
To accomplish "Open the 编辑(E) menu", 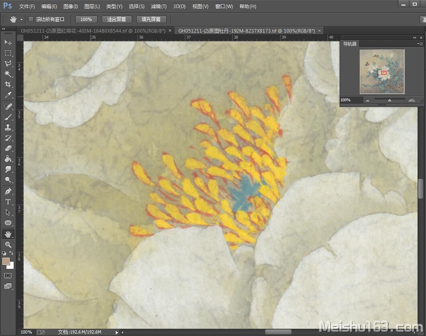I will click(49, 6).
